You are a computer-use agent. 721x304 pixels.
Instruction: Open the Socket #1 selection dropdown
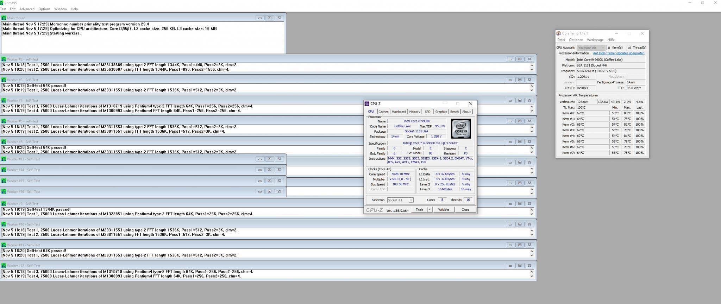point(400,200)
